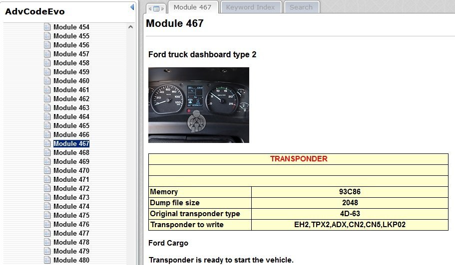
Task: Switch to the Module 467 tab
Action: [x=193, y=7]
